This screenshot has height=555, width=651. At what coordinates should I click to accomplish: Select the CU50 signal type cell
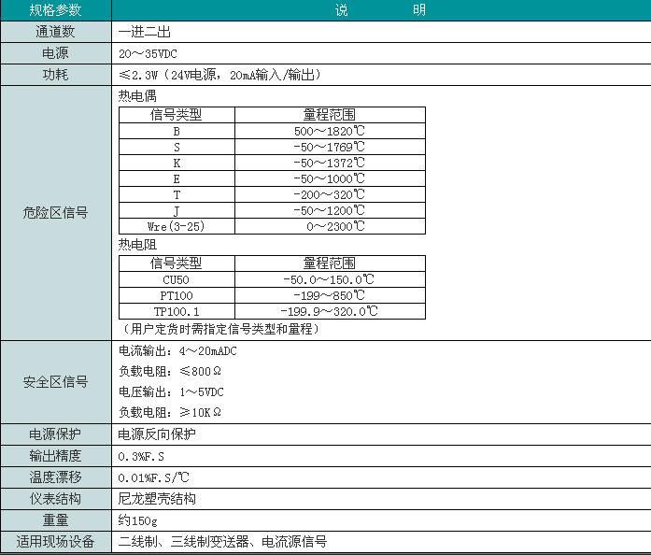(177, 279)
